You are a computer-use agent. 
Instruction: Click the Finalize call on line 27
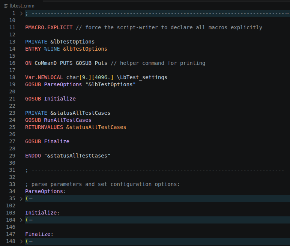click(57, 142)
